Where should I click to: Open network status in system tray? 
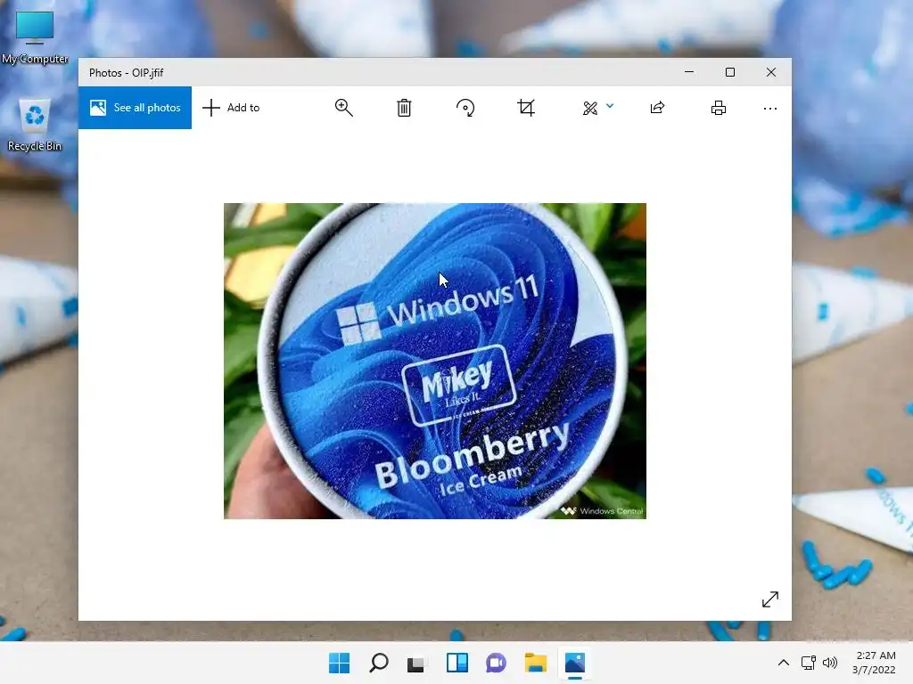808,663
